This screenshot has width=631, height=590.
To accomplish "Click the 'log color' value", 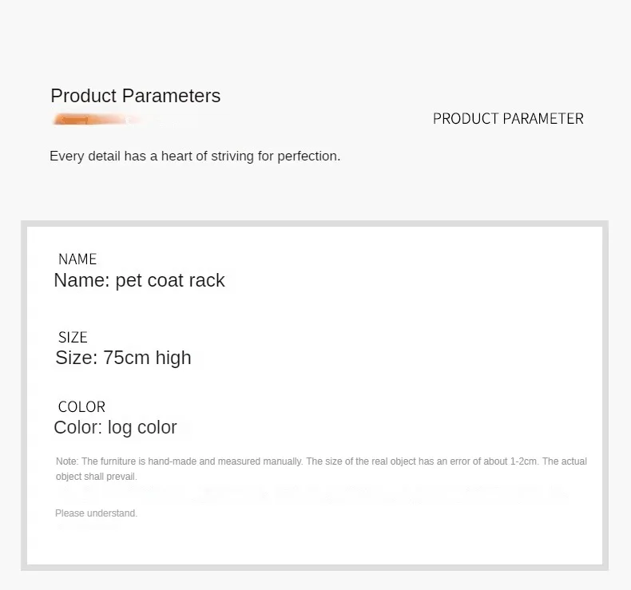I will click(x=142, y=427).
